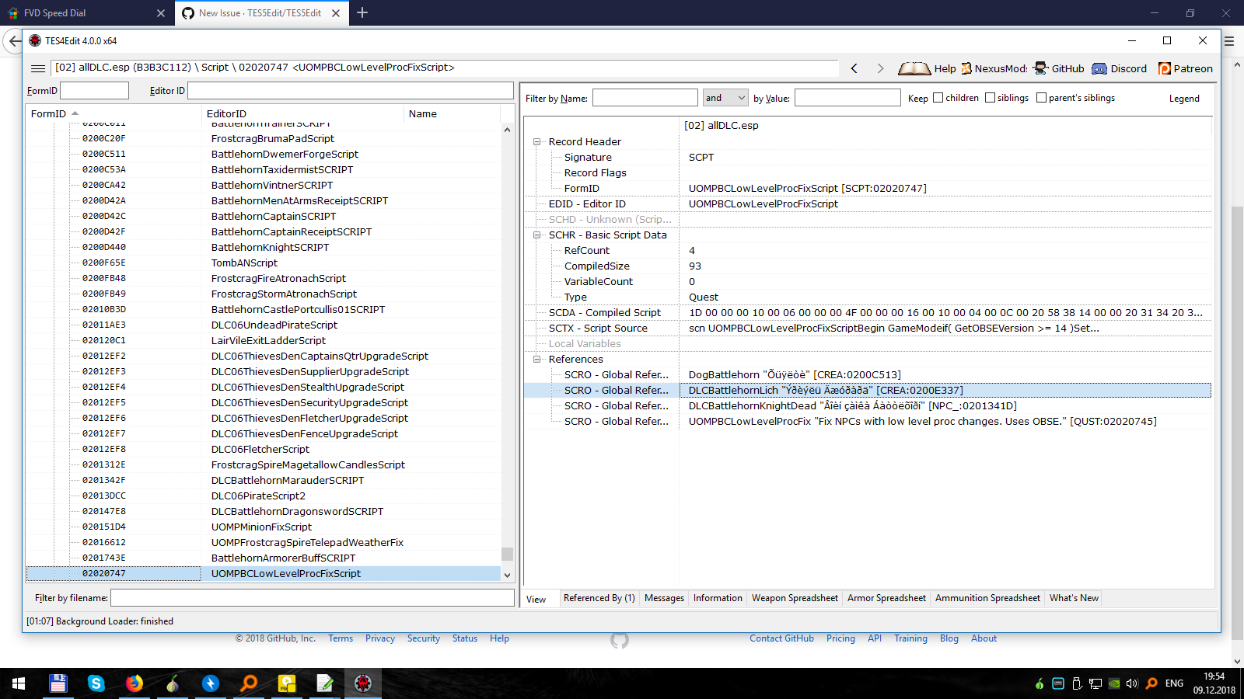Open the Armor Spreadsheet tab
Viewport: 1244px width, 699px height.
(886, 598)
